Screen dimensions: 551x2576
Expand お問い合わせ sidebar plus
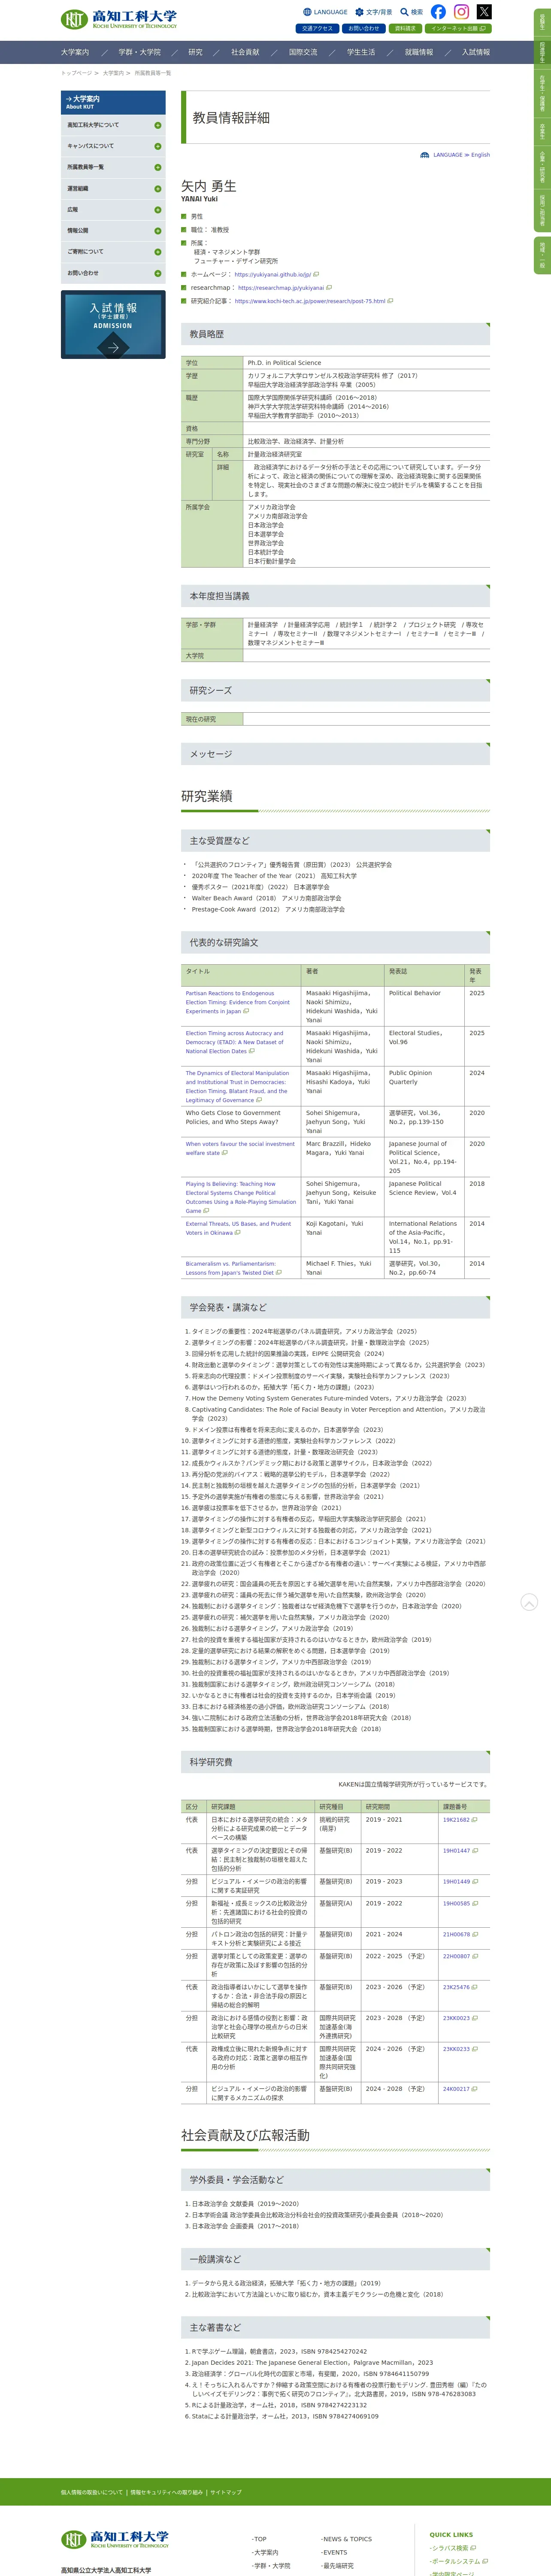point(157,273)
